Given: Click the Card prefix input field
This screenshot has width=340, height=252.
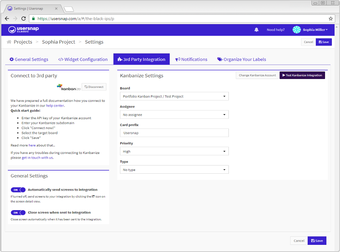Looking at the screenshot, I should [174, 133].
